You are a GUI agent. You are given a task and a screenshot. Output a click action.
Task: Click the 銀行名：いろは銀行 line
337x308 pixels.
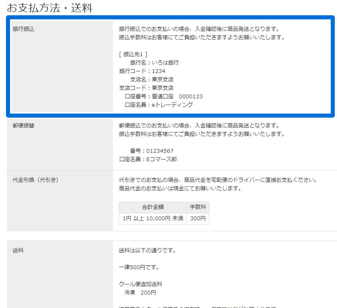click(154, 63)
